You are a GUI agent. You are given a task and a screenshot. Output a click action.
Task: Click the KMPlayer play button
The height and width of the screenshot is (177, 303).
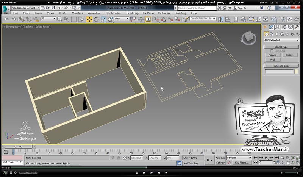click(151, 173)
